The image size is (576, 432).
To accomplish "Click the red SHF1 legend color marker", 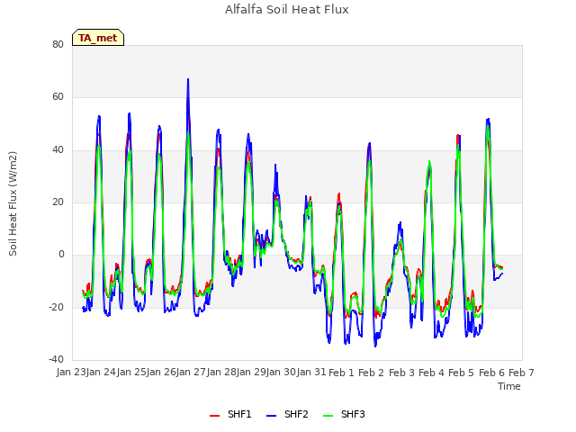I will click(214, 416).
